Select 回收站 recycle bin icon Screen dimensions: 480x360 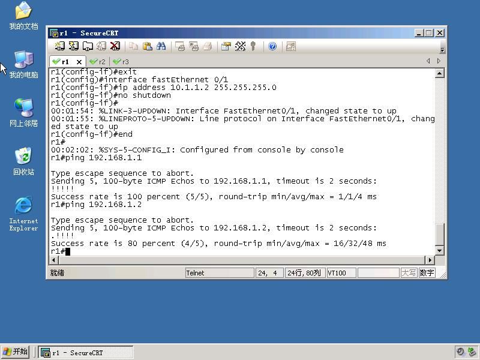tap(23, 161)
